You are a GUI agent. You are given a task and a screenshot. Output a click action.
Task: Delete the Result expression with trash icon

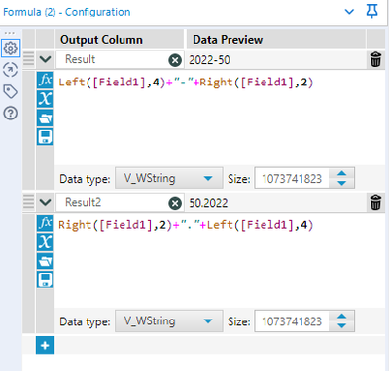375,59
